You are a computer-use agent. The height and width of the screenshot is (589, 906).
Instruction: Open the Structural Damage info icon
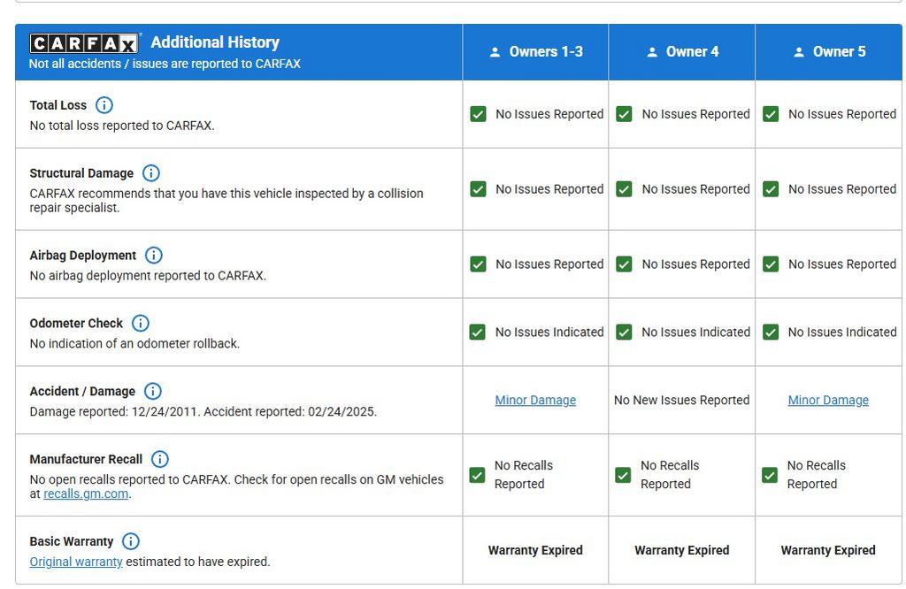(x=150, y=173)
